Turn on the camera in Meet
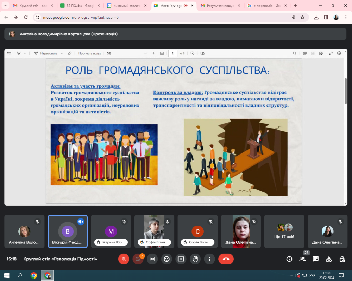The image size is (352, 281). tap(138, 259)
